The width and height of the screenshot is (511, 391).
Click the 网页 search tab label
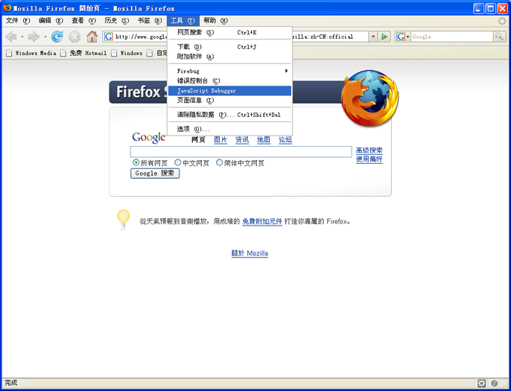[198, 140]
